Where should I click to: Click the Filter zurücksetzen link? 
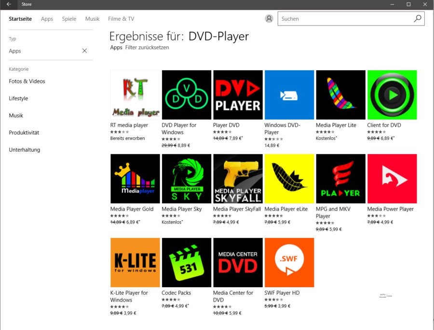point(147,47)
